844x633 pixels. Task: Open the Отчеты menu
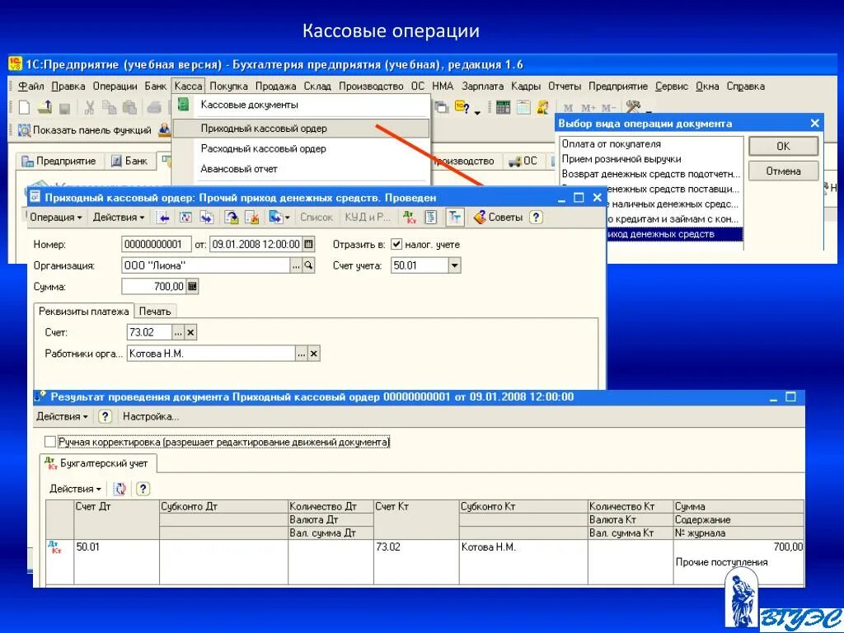(564, 86)
